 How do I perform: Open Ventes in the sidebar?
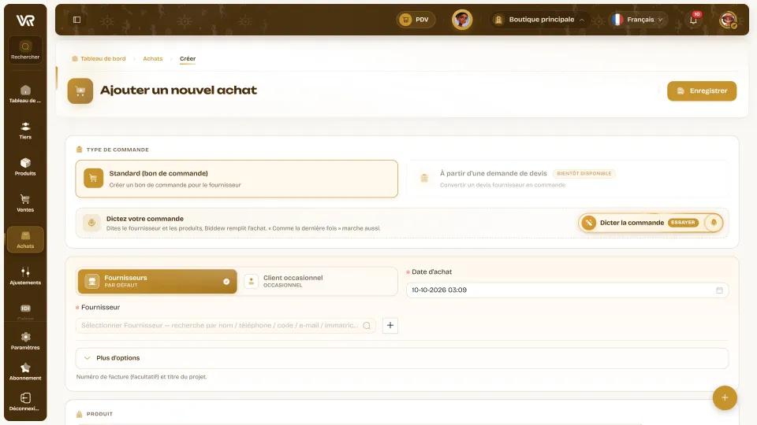click(x=25, y=203)
